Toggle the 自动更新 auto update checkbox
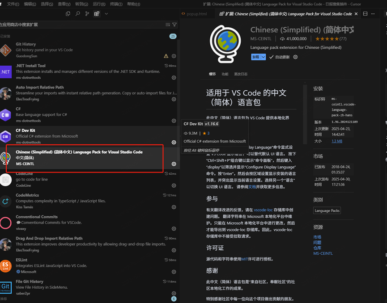This screenshot has width=387, height=303. [x=271, y=57]
